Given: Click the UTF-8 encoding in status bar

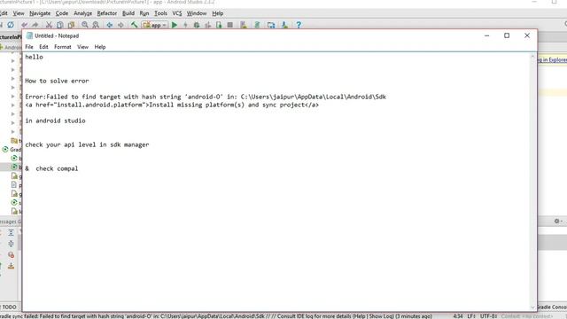Looking at the screenshot, I should pyautogui.click(x=488, y=316).
